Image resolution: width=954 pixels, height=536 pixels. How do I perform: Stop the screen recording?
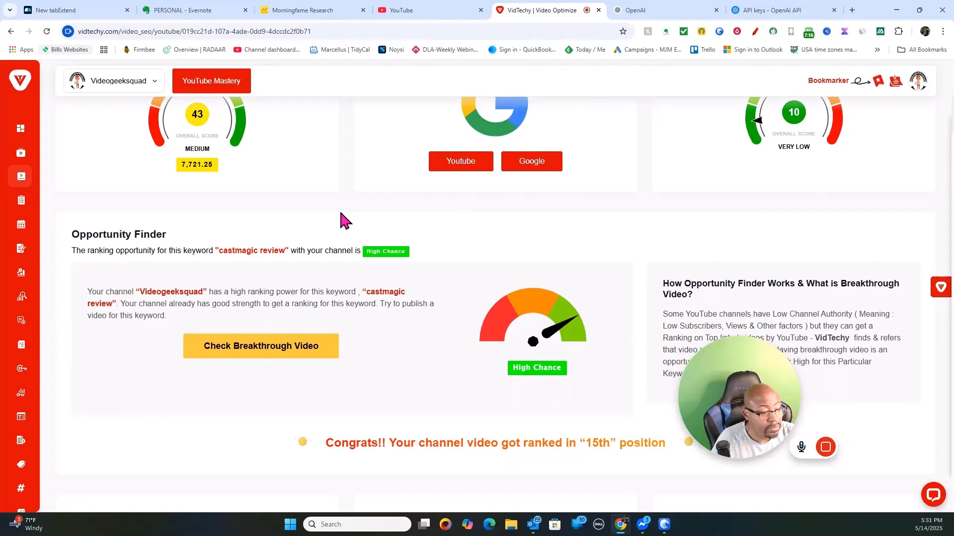coord(826,447)
